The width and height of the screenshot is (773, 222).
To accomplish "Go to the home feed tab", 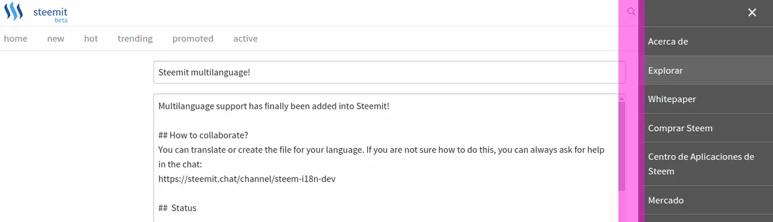I will click(x=16, y=39).
